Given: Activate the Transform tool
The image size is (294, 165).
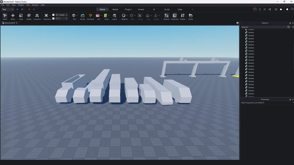Looking at the screenshot, I should click(37, 16).
